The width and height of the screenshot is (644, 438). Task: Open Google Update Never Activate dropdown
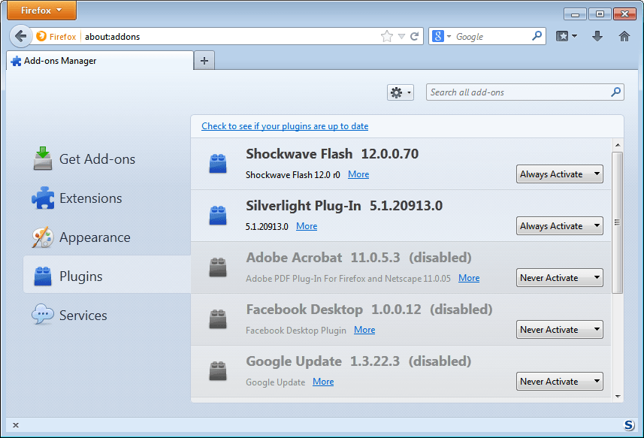click(x=559, y=382)
